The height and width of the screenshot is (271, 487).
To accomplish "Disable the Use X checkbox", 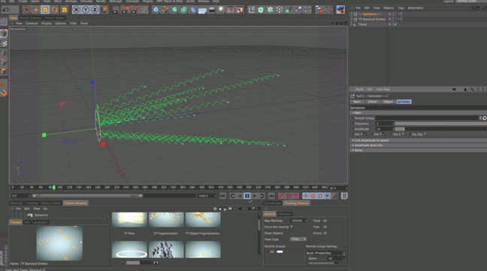I will [x=365, y=134].
